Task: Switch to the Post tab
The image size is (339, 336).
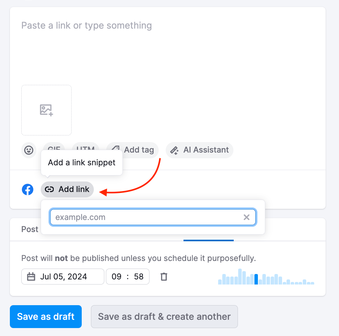Action: click(x=30, y=229)
